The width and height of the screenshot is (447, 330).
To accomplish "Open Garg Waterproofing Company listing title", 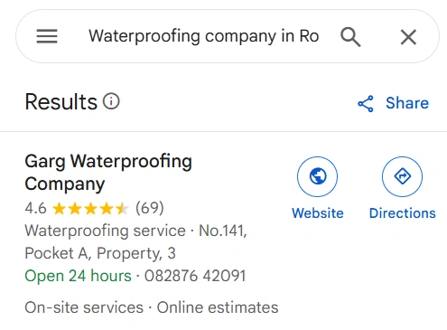I will pos(108,173).
